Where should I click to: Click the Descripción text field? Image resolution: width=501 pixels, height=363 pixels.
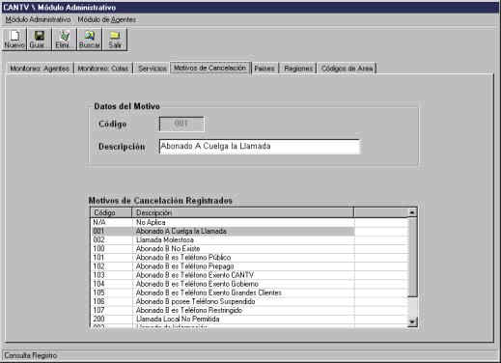260,147
